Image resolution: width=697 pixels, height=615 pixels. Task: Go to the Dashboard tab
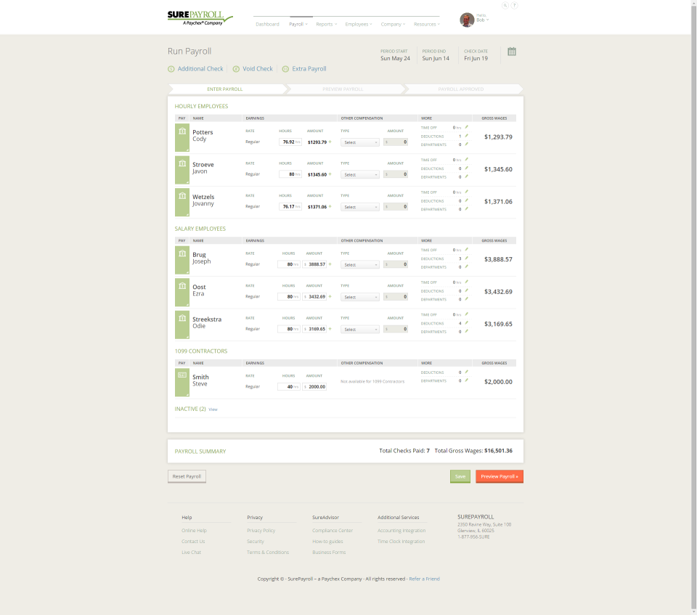tap(268, 25)
